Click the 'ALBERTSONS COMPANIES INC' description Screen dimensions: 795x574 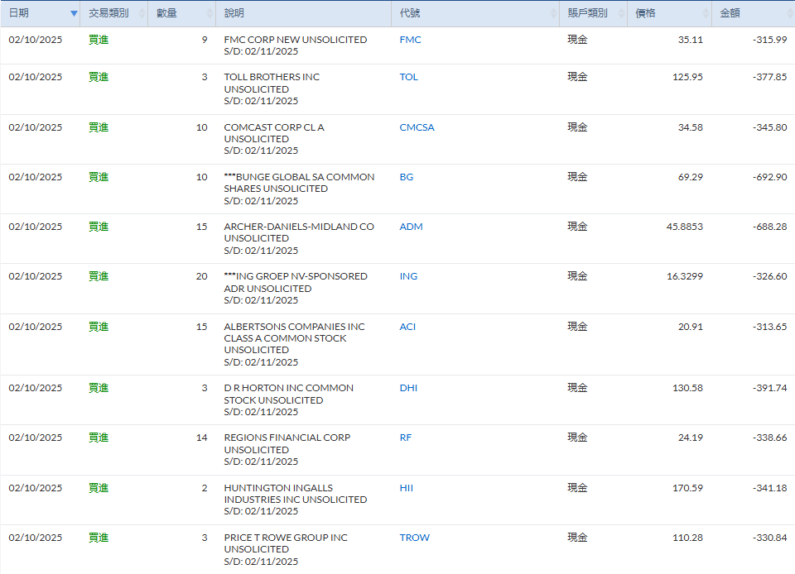coord(294,327)
